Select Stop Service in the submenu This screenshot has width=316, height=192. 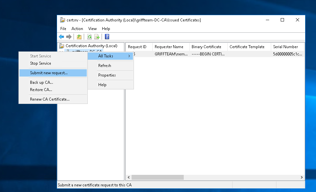(x=41, y=63)
